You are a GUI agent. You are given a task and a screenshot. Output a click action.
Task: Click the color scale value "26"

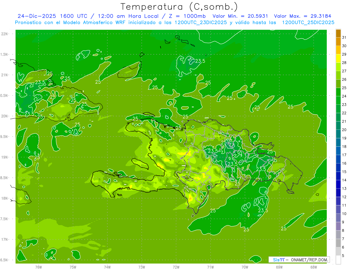pyautogui.click(x=344, y=79)
